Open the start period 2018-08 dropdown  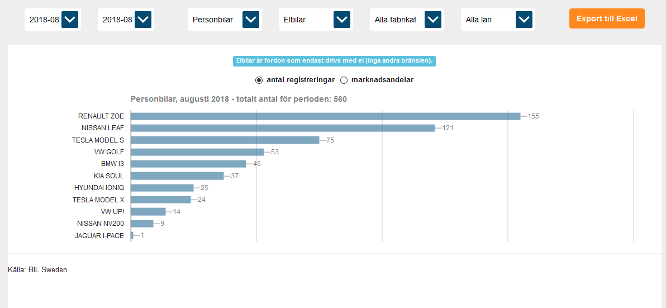click(53, 20)
